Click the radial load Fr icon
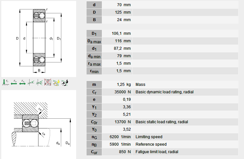Screen dimensions: 244x159 point(6,82)
